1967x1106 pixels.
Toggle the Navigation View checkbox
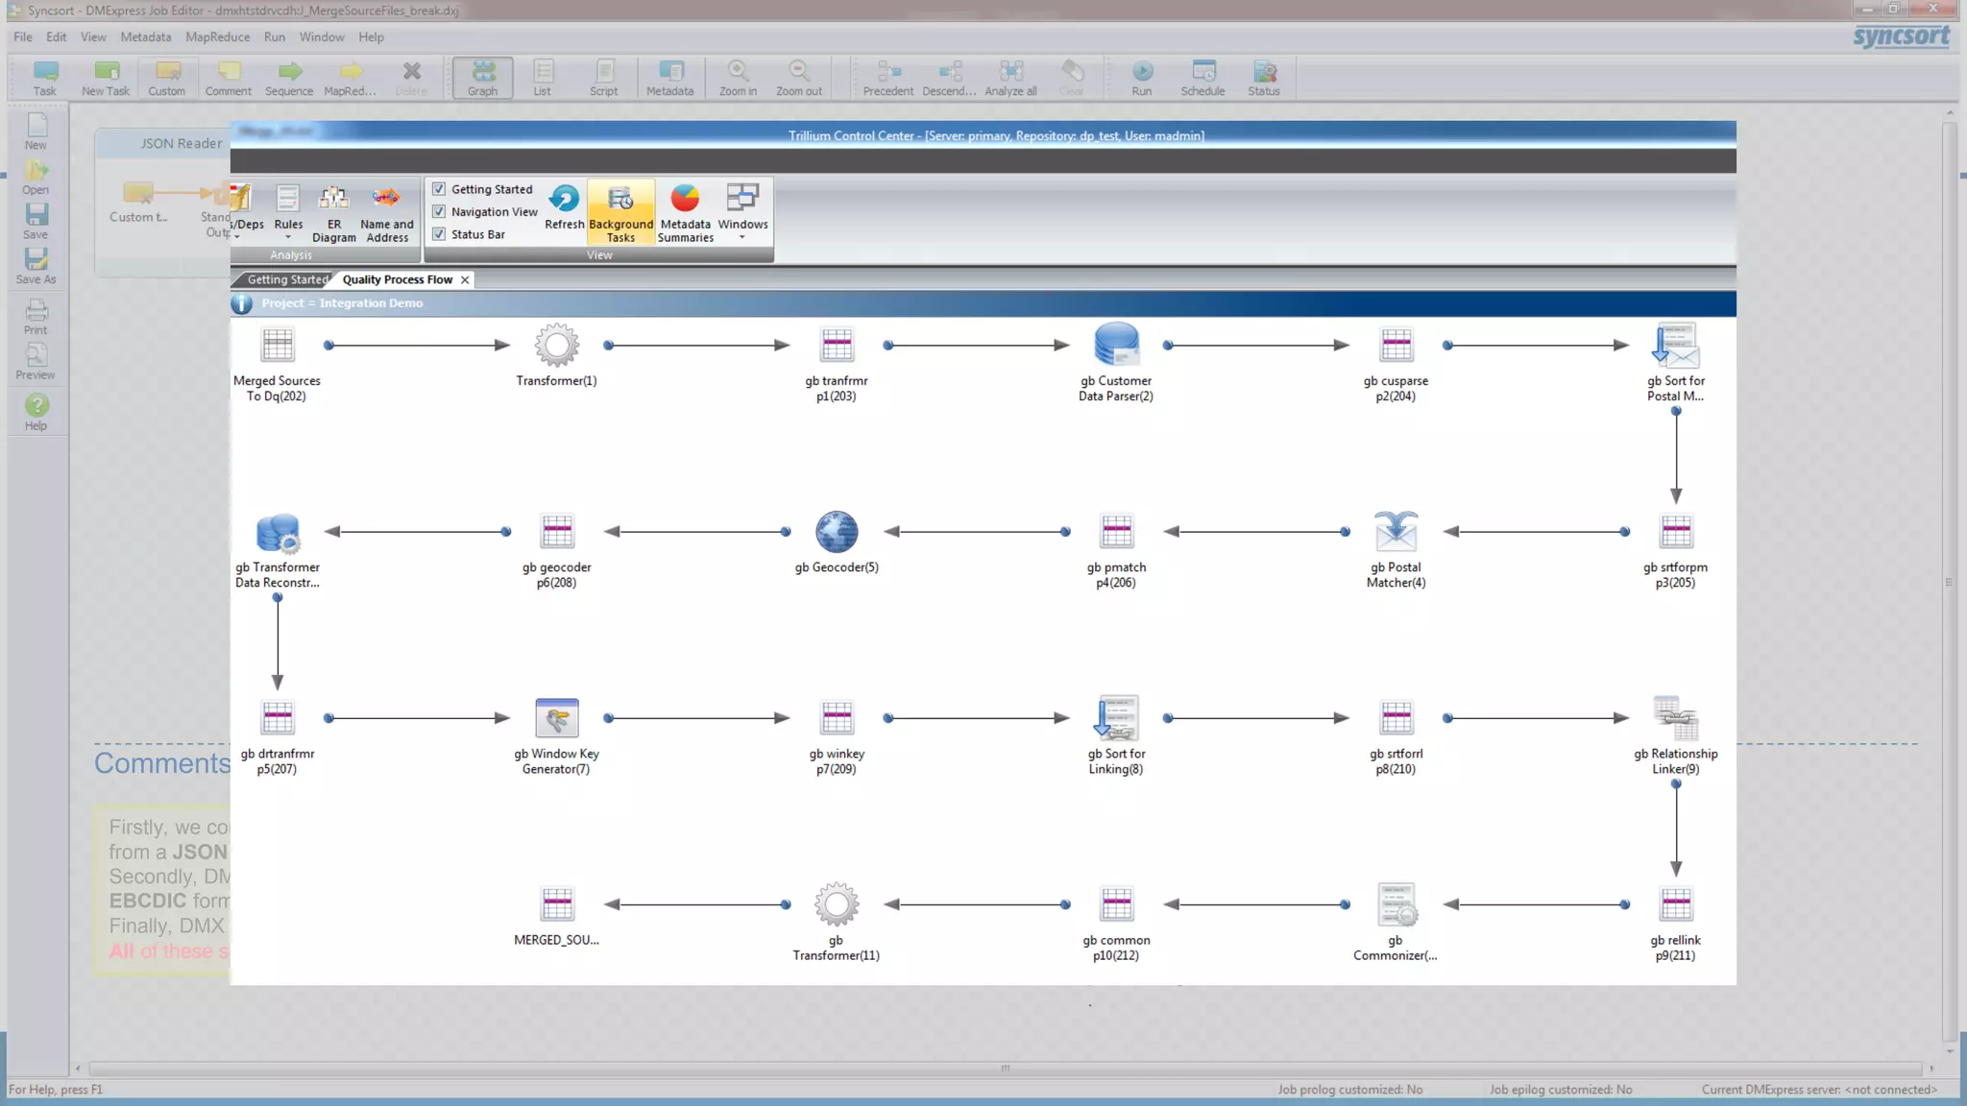[439, 211]
